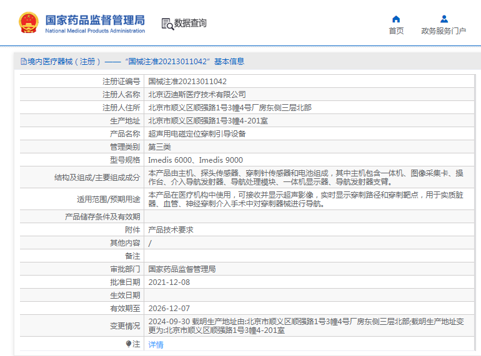Click the expiry date 2026-12-07
Viewport: 481px width, 356px height.
tap(169, 309)
